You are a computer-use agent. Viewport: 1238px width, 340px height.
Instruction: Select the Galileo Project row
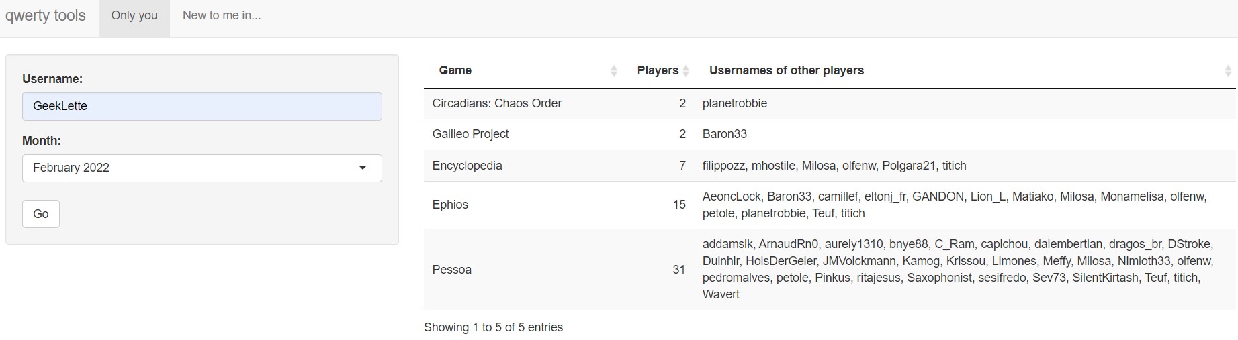click(470, 134)
